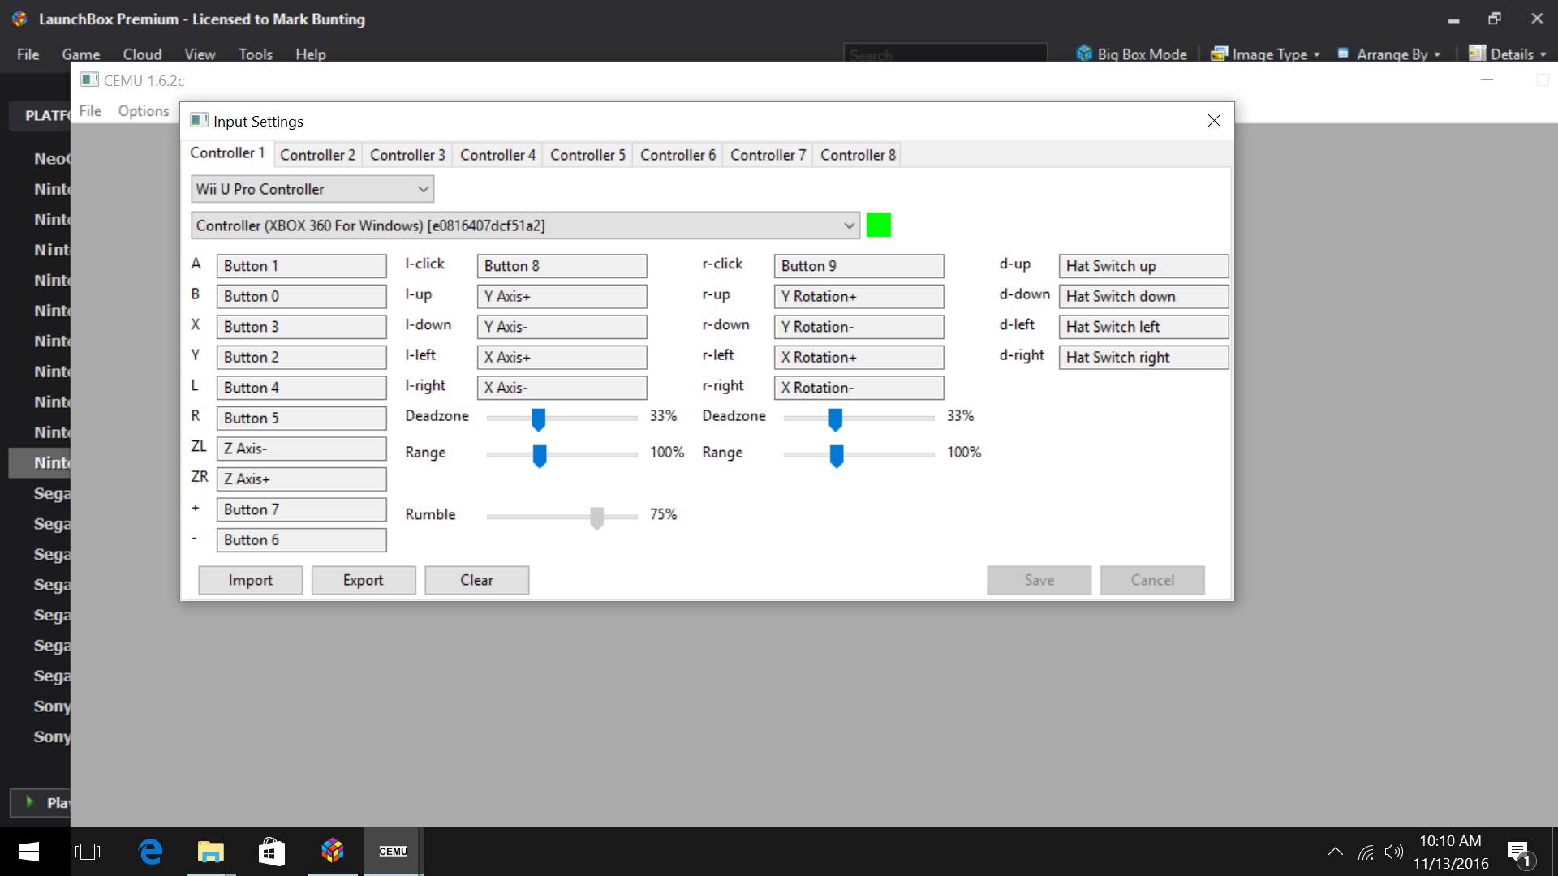This screenshot has height=876, width=1558.
Task: Click the d-left field Hat Switch left
Action: (1143, 327)
